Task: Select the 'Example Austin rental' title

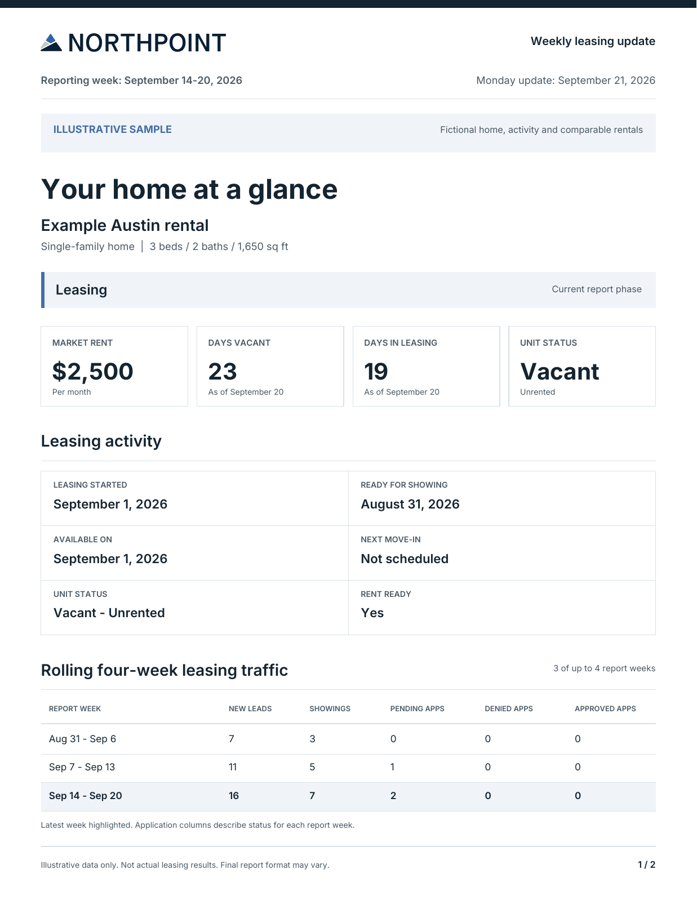Action: coord(125,225)
